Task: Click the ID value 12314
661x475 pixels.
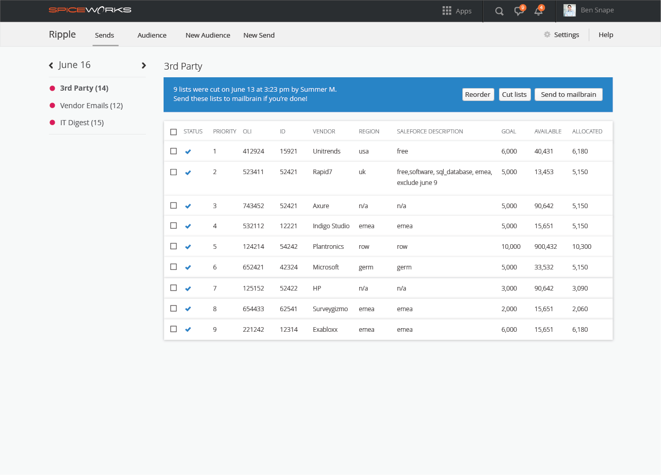Action: click(289, 330)
